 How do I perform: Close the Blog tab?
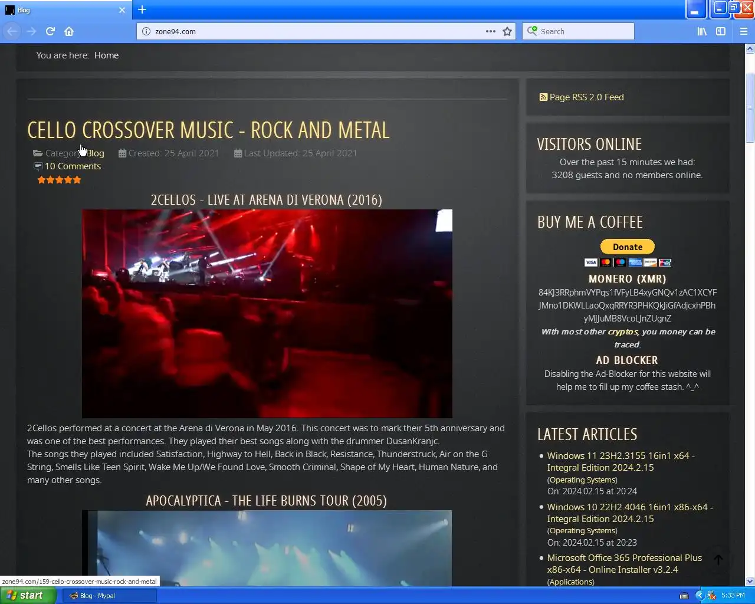point(122,10)
